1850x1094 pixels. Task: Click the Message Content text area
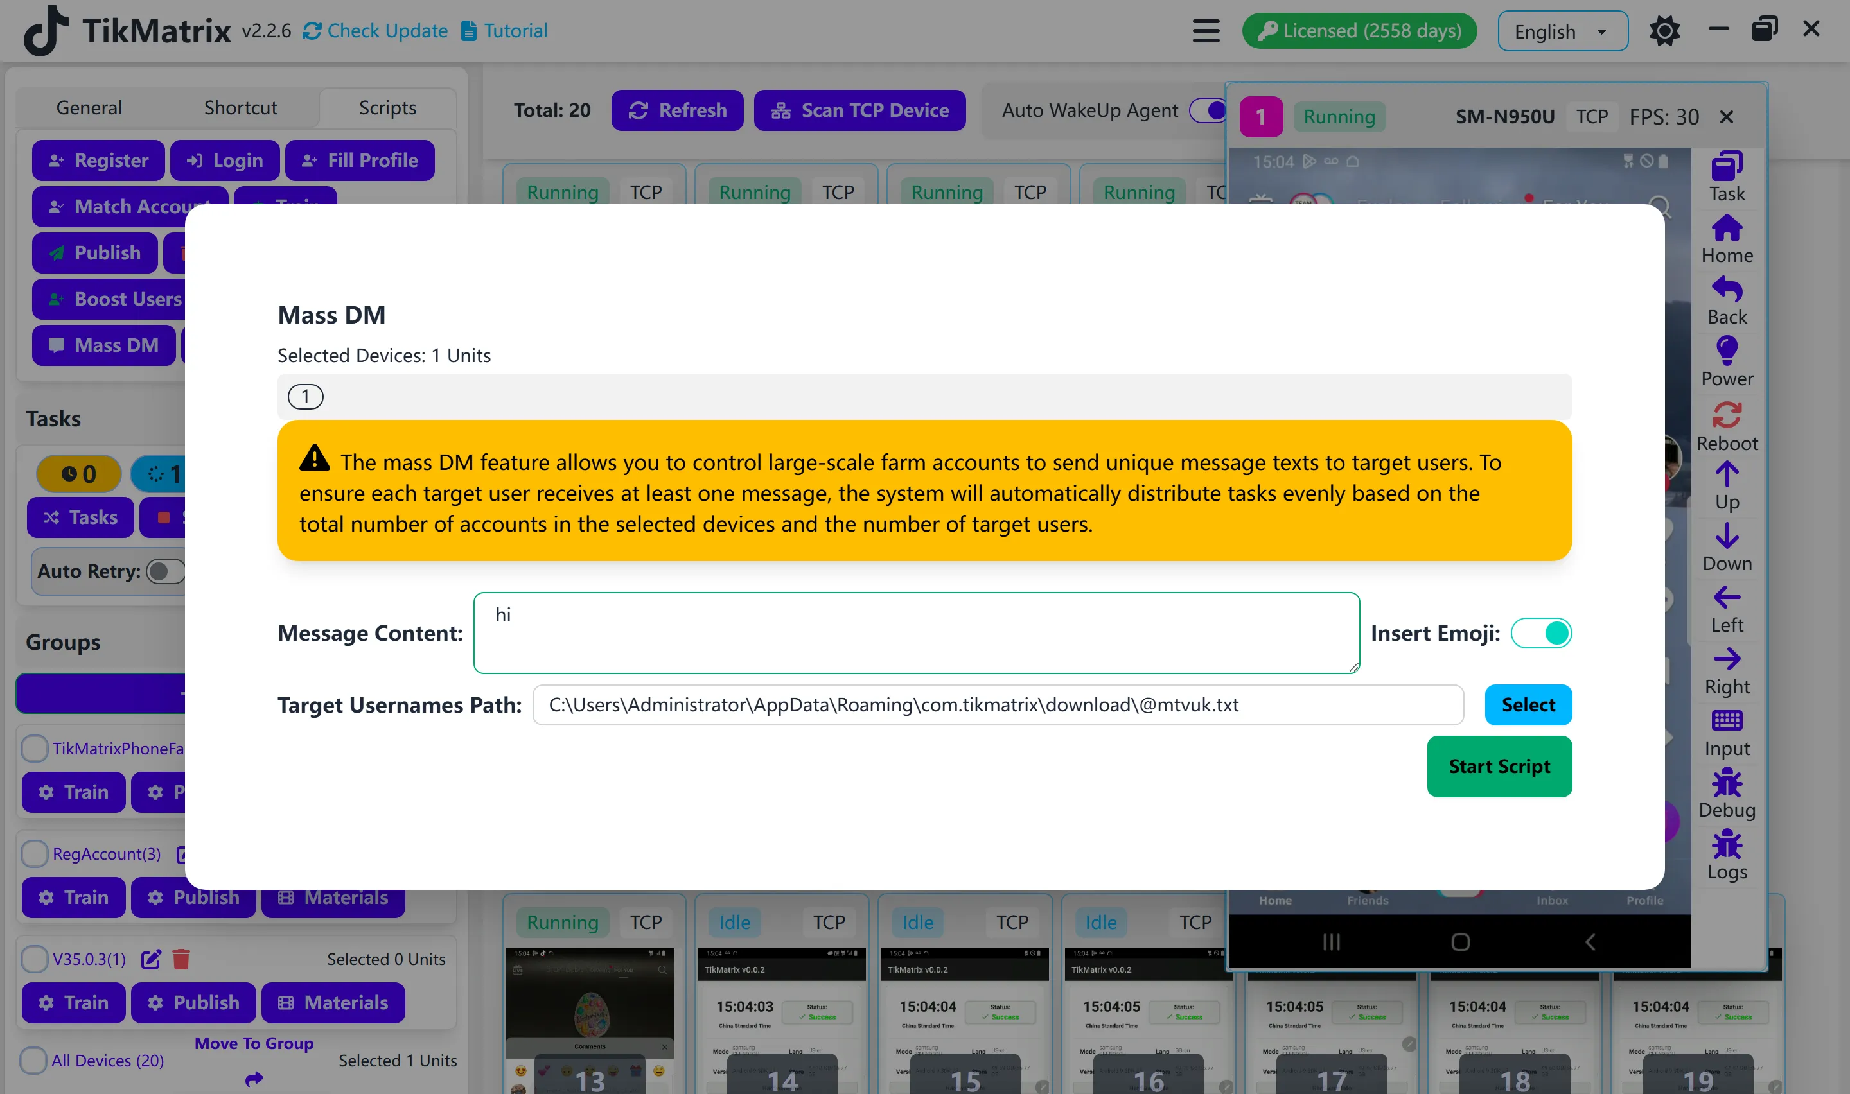(x=916, y=633)
